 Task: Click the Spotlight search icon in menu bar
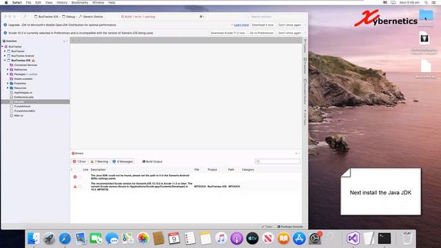tap(426, 3)
